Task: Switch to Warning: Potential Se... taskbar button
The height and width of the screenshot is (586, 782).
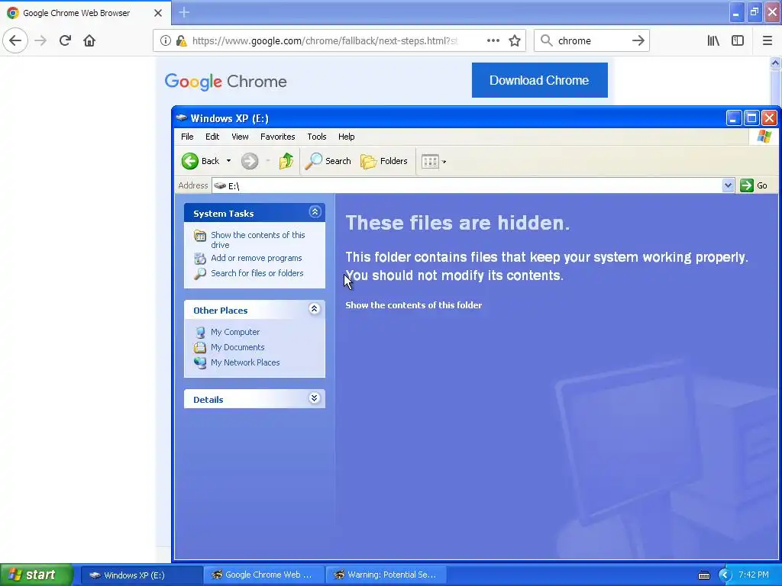Action: click(x=386, y=575)
